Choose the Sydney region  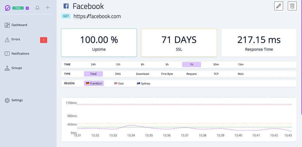click(x=143, y=84)
